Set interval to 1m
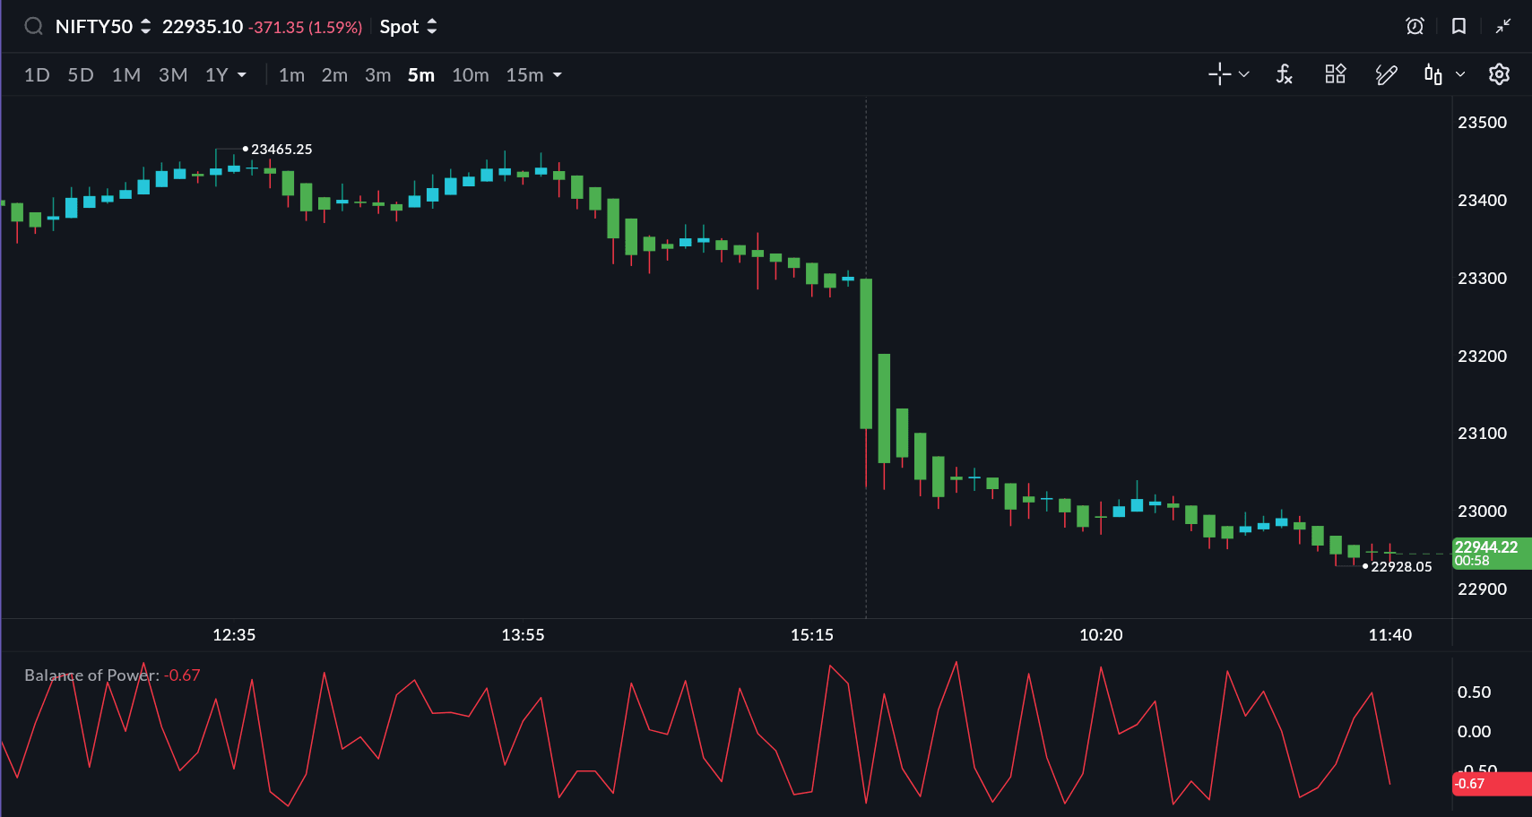Image resolution: width=1532 pixels, height=817 pixels. [x=291, y=75]
